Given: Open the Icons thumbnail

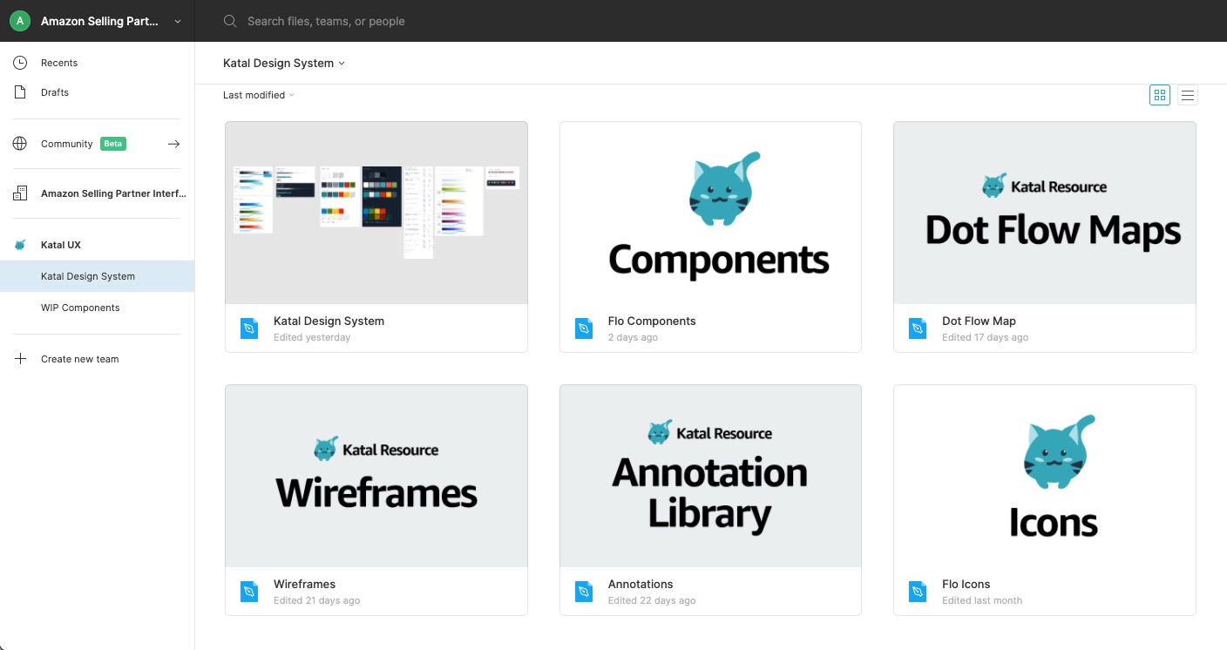Looking at the screenshot, I should point(1045,476).
